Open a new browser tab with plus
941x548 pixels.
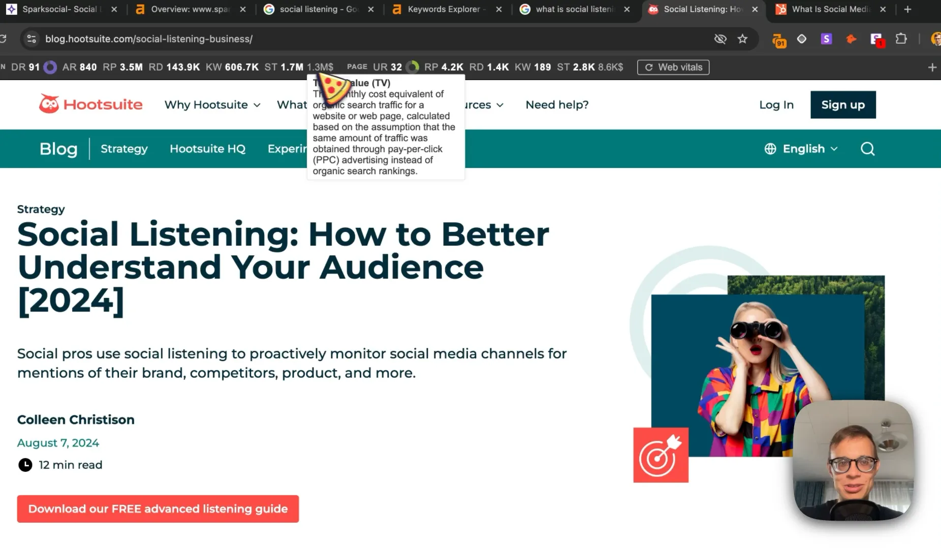pyautogui.click(x=907, y=9)
